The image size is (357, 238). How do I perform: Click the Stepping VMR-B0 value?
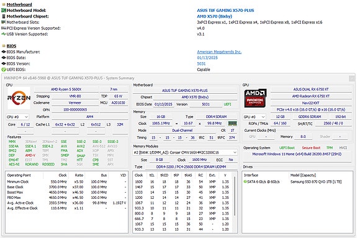(75, 96)
